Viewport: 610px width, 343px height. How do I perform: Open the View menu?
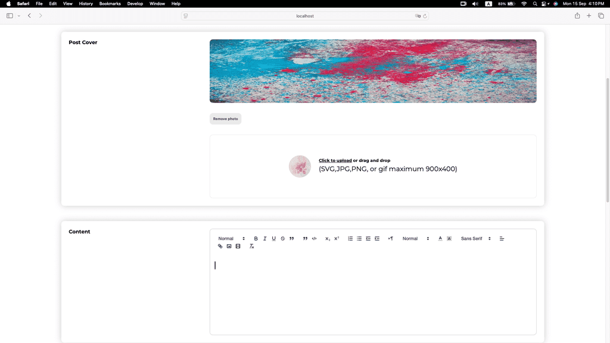(x=68, y=4)
